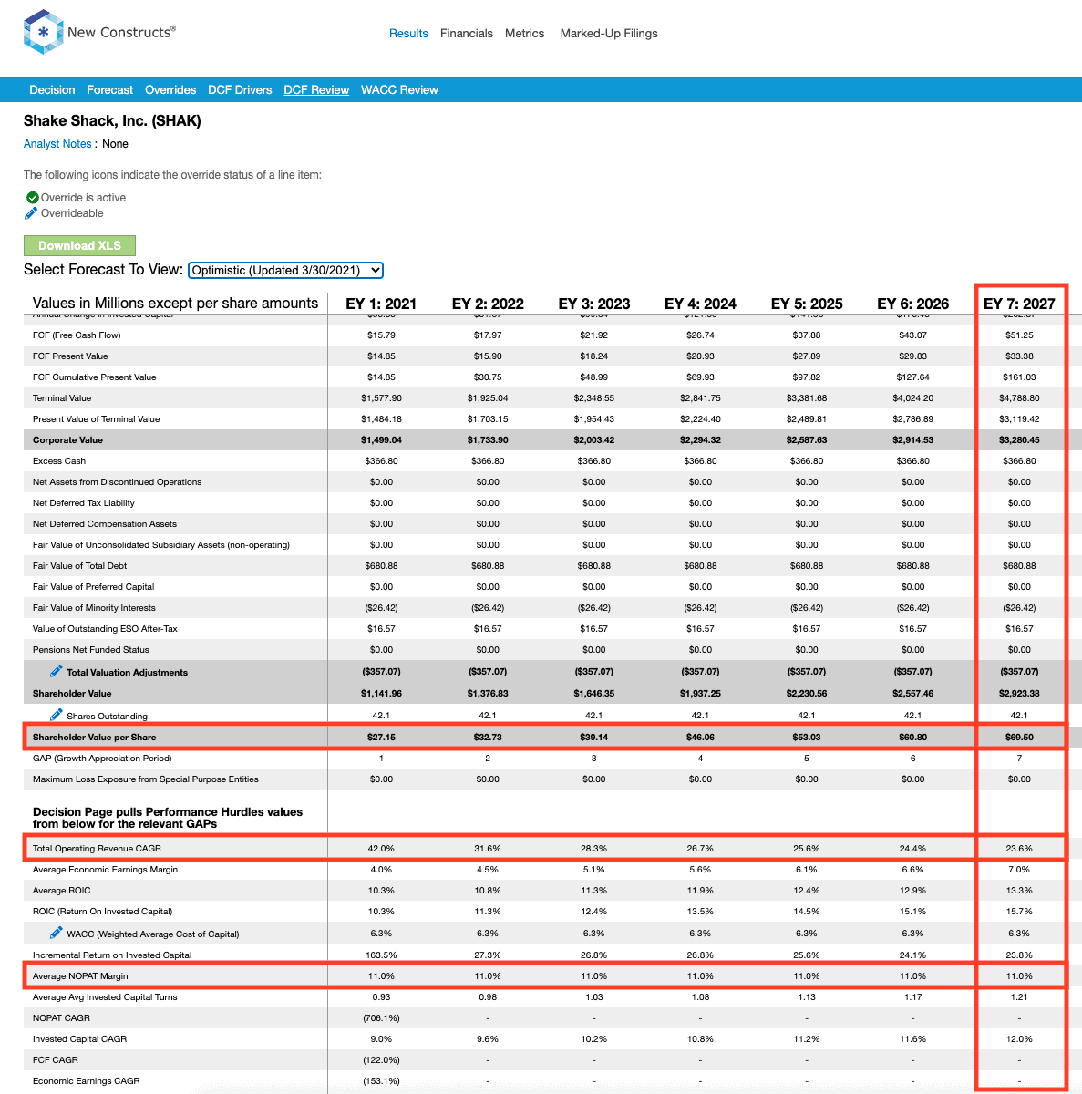Select the 'EY 6: 2026' column header

[913, 304]
